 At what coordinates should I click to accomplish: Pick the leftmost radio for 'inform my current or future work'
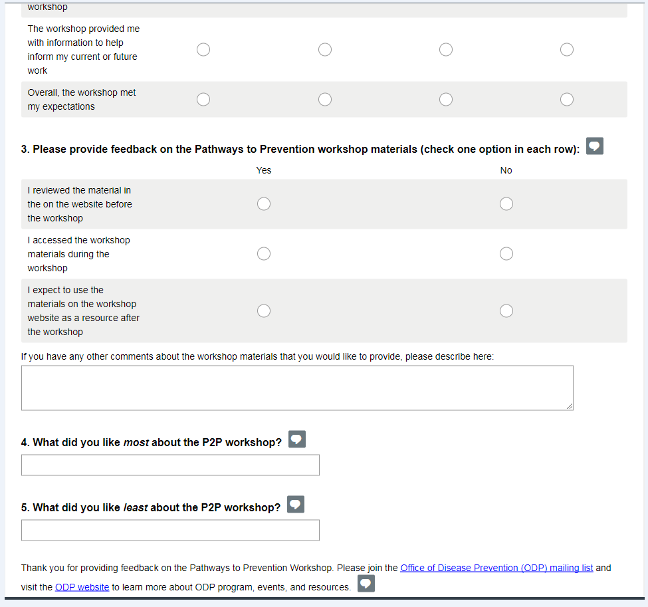pyautogui.click(x=203, y=50)
